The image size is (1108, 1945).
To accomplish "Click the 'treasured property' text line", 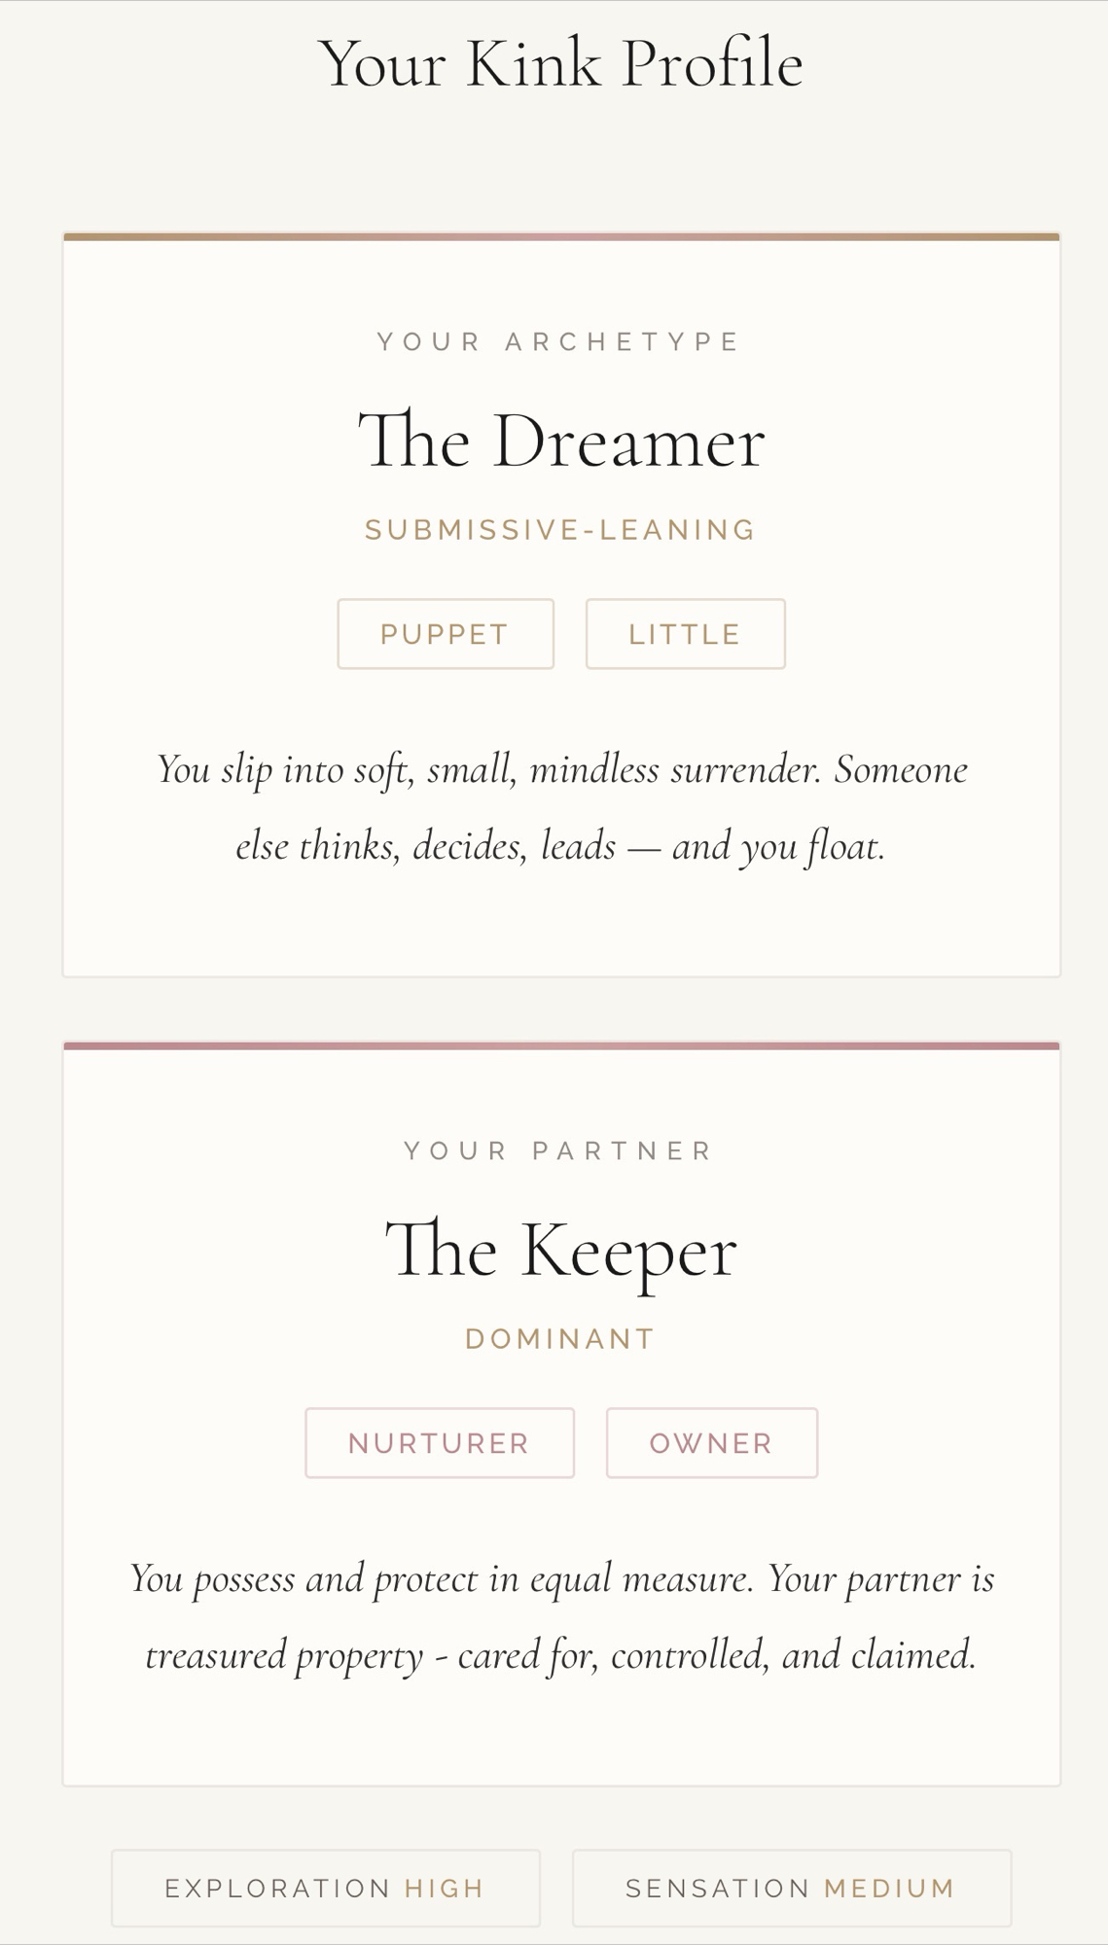I will click(x=561, y=1655).
